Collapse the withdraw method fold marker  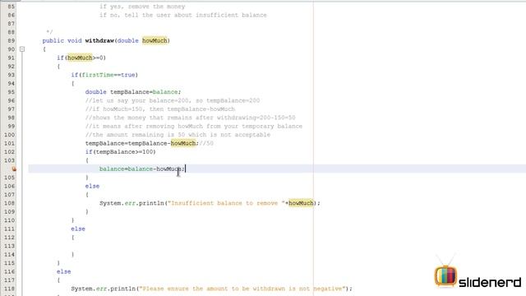coord(22,49)
